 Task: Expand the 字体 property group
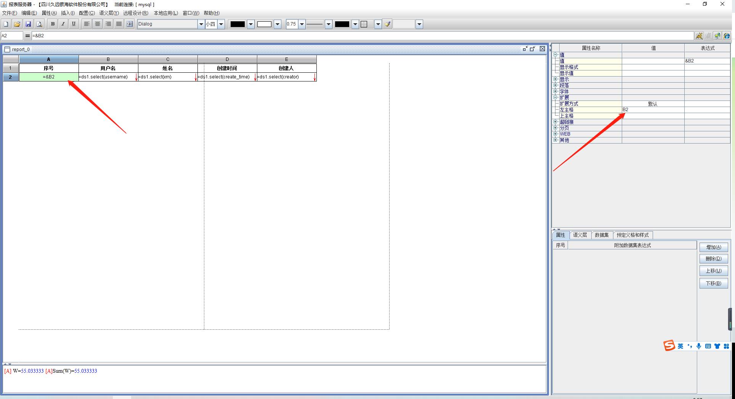555,91
